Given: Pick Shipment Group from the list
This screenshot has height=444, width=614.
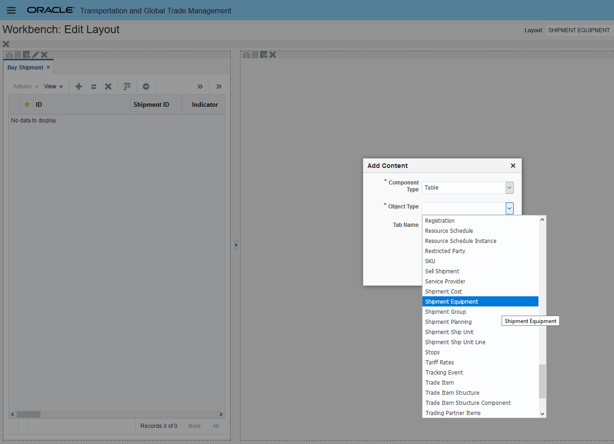Looking at the screenshot, I should pyautogui.click(x=480, y=312).
